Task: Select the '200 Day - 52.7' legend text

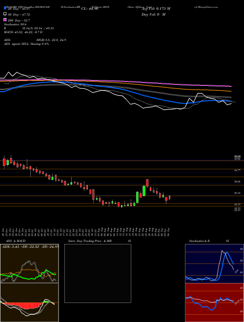Action: 19,20
